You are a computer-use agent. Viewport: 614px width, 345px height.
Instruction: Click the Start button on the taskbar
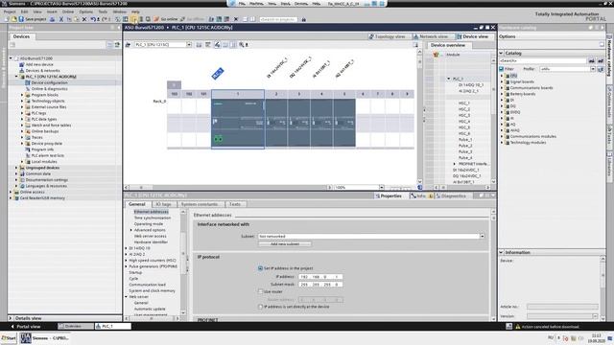(x=9, y=338)
